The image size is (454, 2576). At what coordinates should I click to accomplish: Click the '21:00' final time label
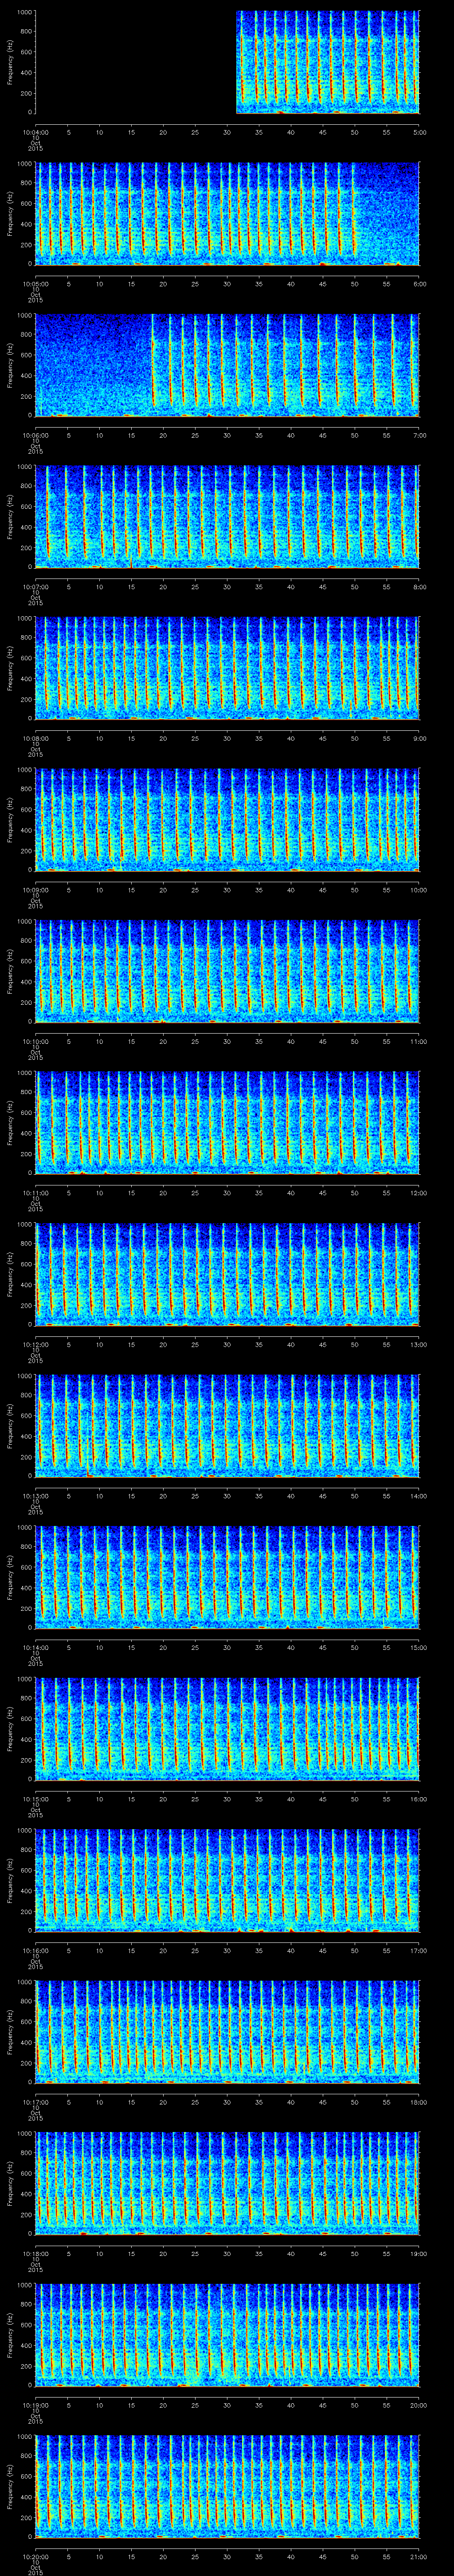(419, 2556)
